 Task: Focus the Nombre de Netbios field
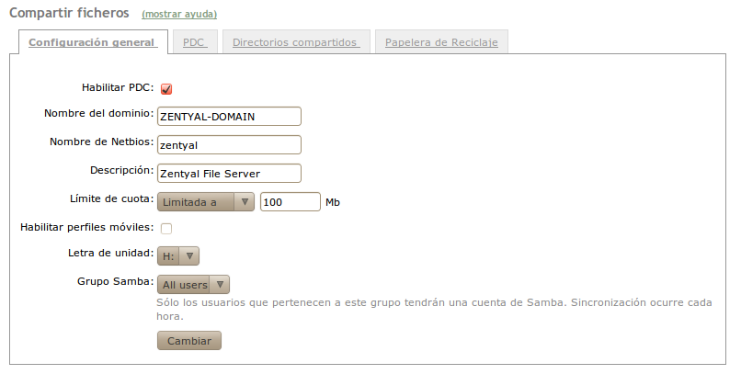pyautogui.click(x=230, y=145)
